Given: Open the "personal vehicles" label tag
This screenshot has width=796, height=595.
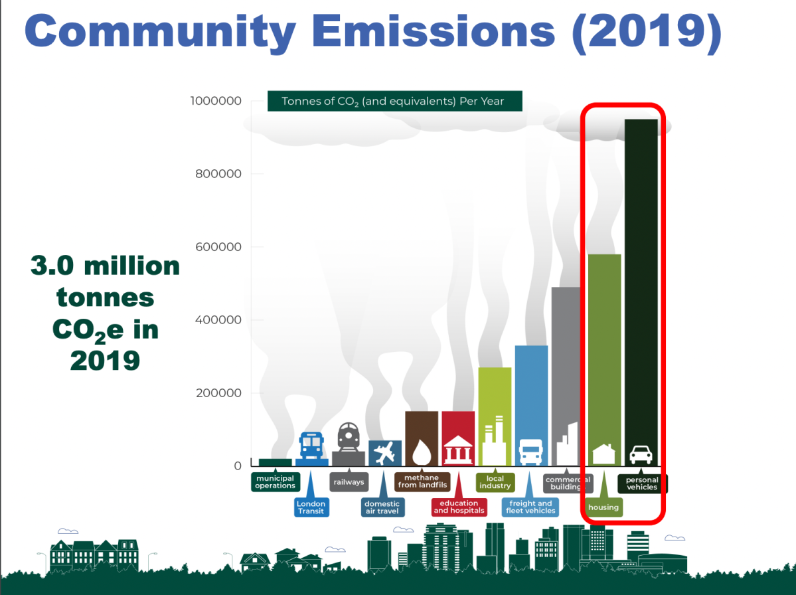Looking at the screenshot, I should tap(641, 483).
